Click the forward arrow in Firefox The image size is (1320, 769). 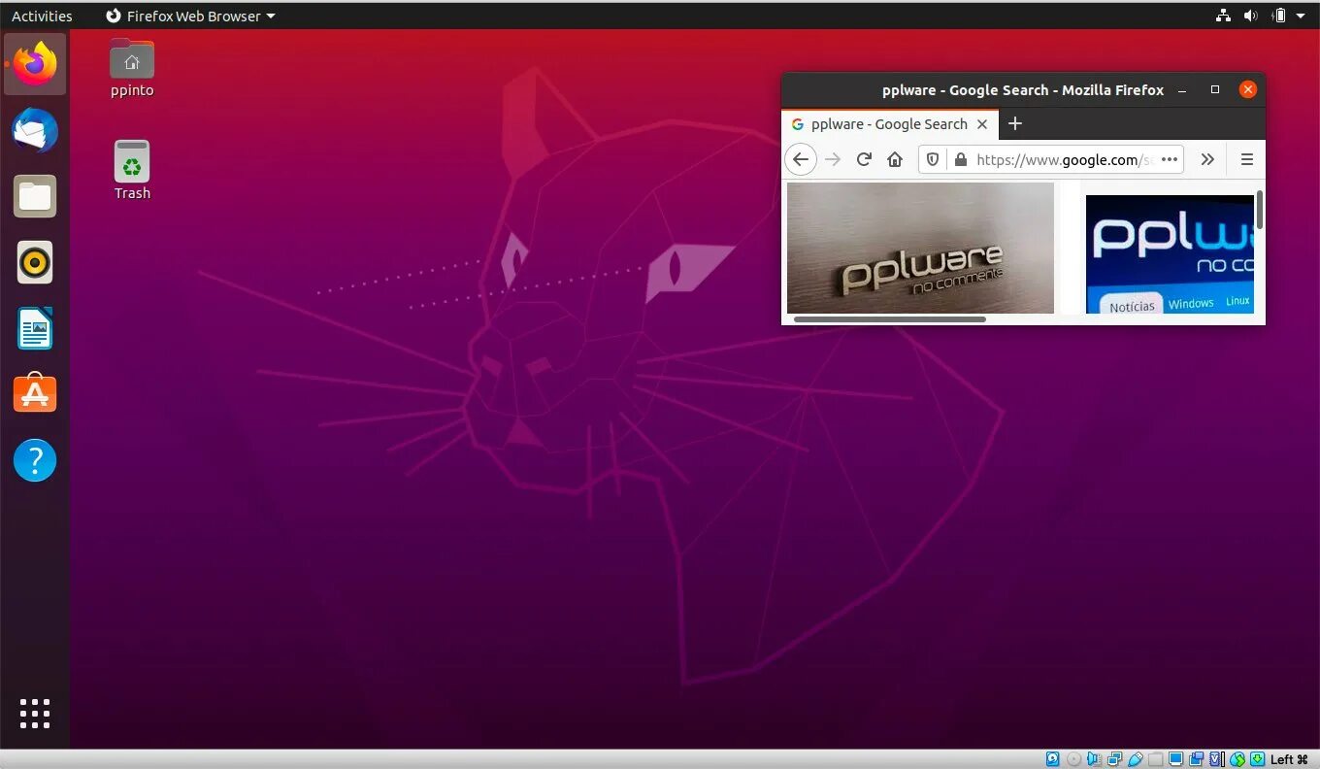pos(832,159)
